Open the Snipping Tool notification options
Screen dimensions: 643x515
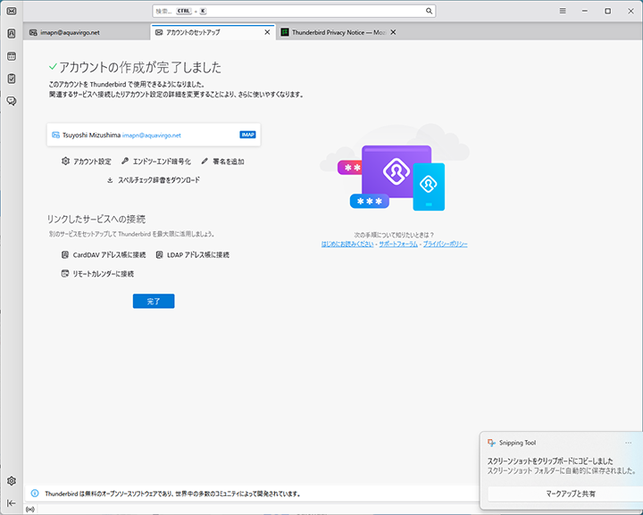628,443
